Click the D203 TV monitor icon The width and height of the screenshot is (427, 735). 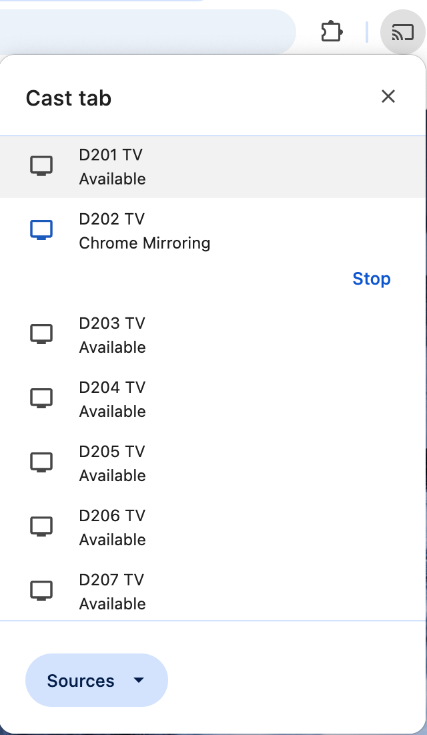[41, 334]
